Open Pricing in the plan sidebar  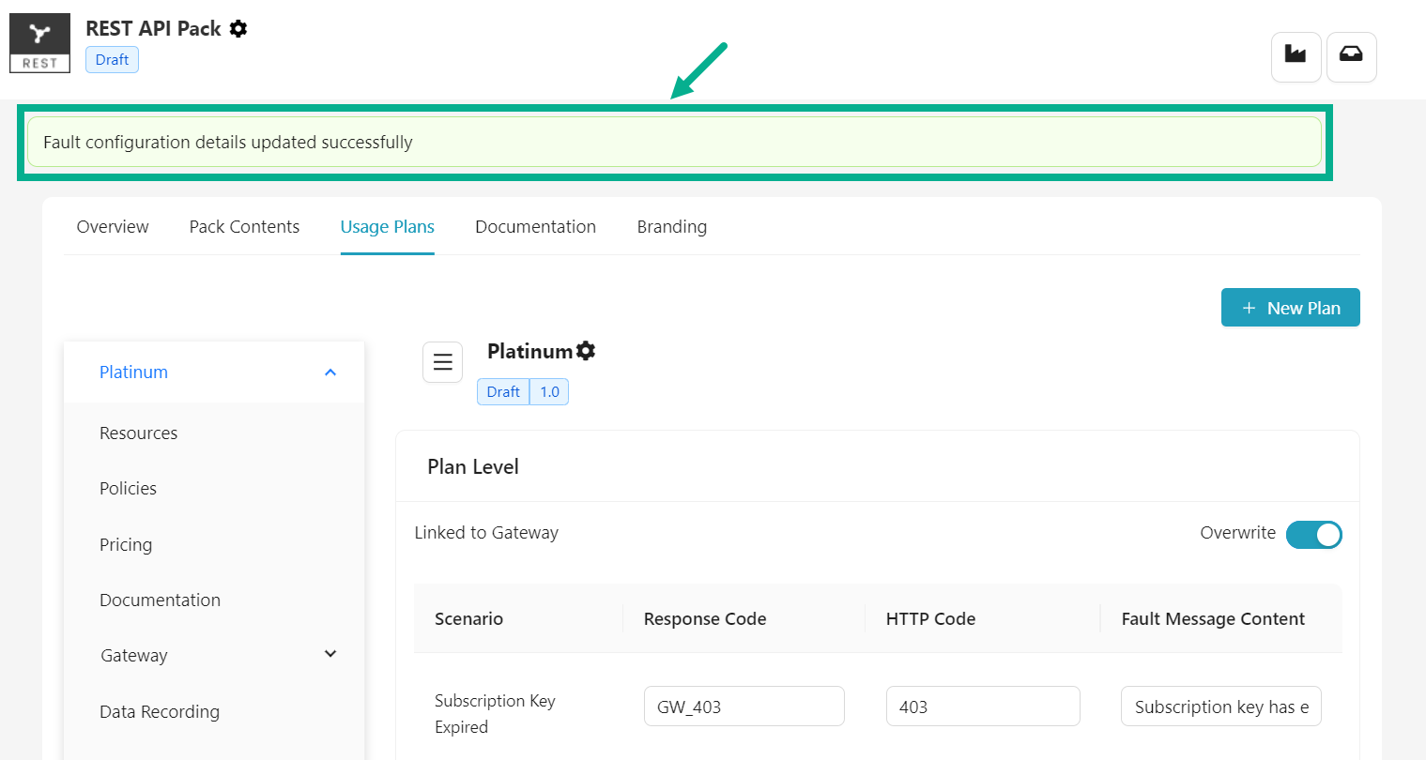click(x=126, y=545)
